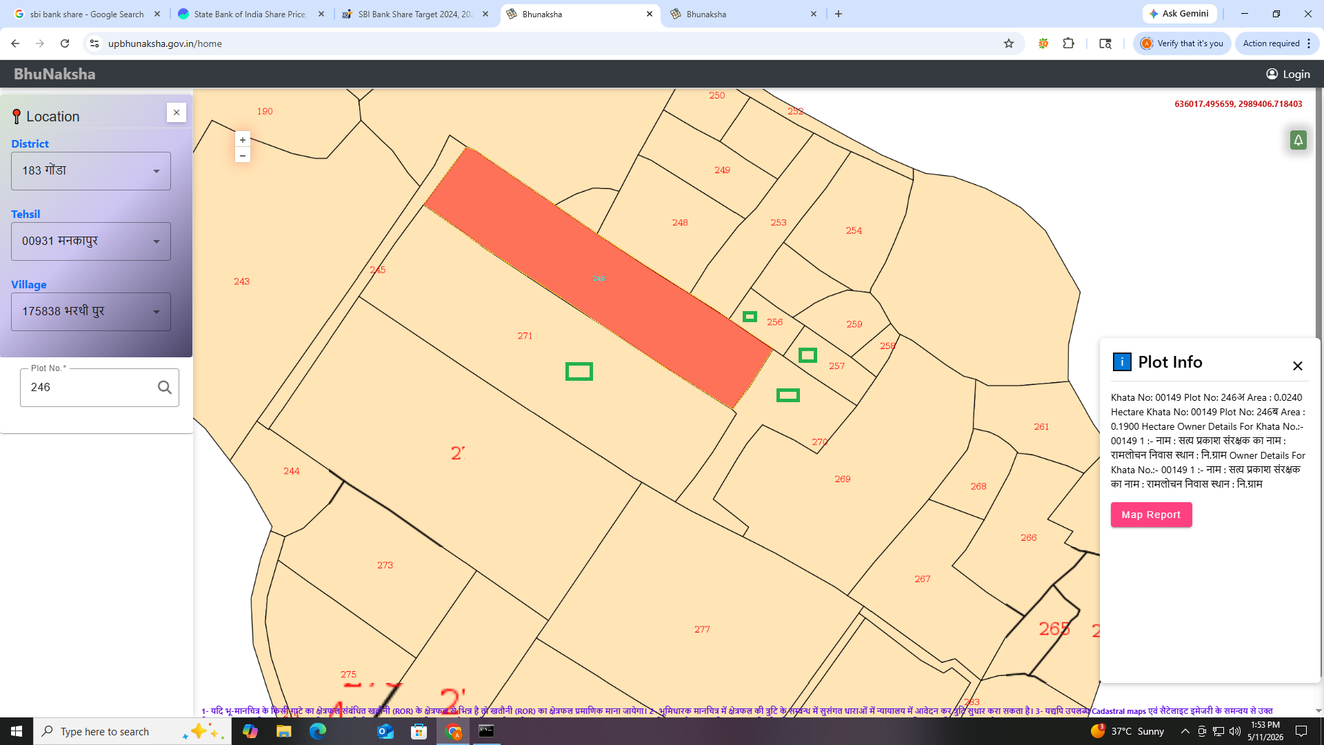The image size is (1324, 745).
Task: Select the highlighted red plot 246
Action: coord(598,278)
